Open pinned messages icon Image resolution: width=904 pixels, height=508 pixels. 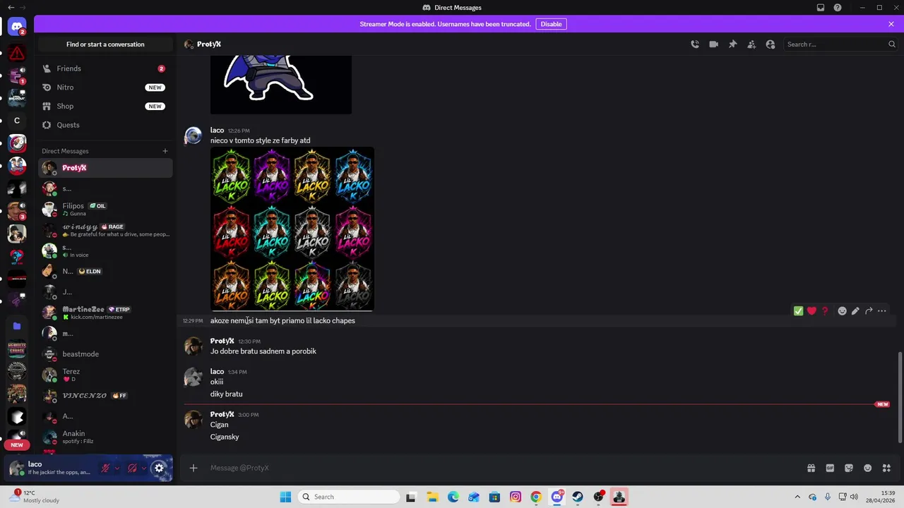(x=732, y=44)
